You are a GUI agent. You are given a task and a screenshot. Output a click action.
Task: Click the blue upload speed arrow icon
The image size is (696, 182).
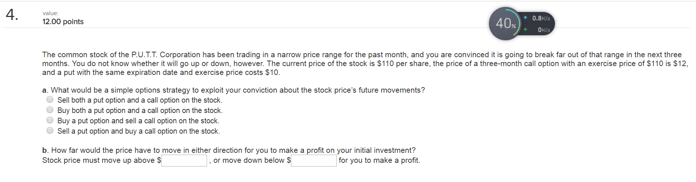[x=525, y=18]
